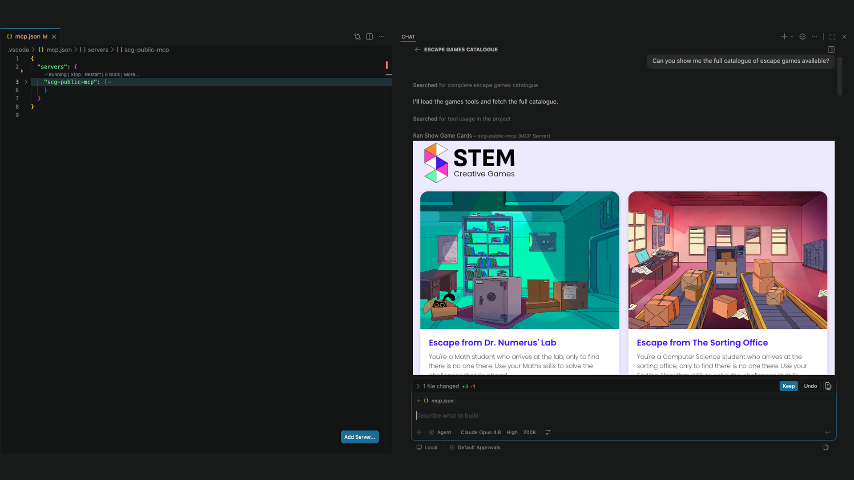Click the More... code lens
854x480 pixels.
click(131, 75)
